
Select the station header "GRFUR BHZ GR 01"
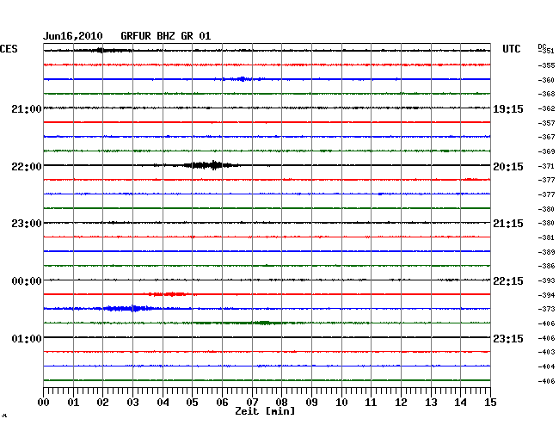tap(166, 36)
